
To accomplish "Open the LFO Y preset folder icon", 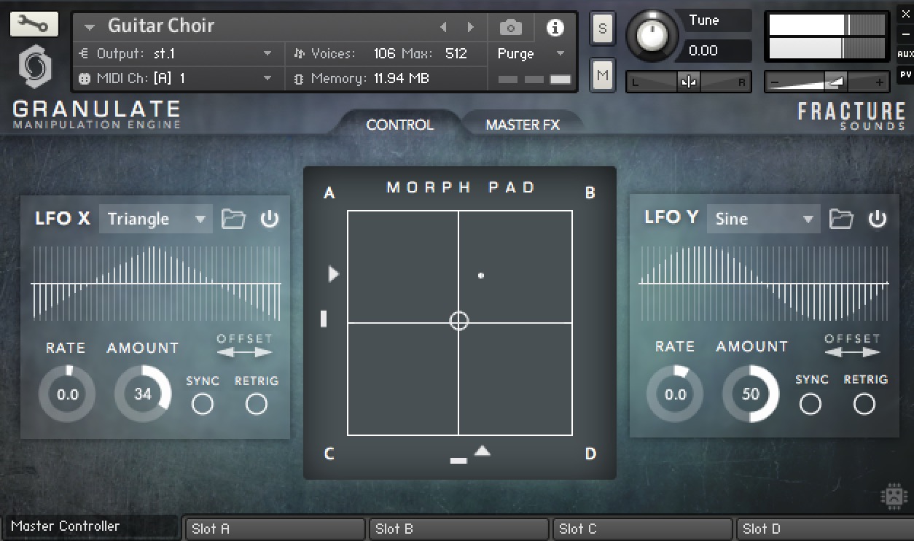I will [841, 218].
